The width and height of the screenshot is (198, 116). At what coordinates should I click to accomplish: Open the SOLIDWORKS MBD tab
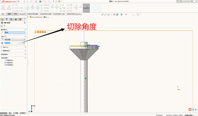point(45,14)
